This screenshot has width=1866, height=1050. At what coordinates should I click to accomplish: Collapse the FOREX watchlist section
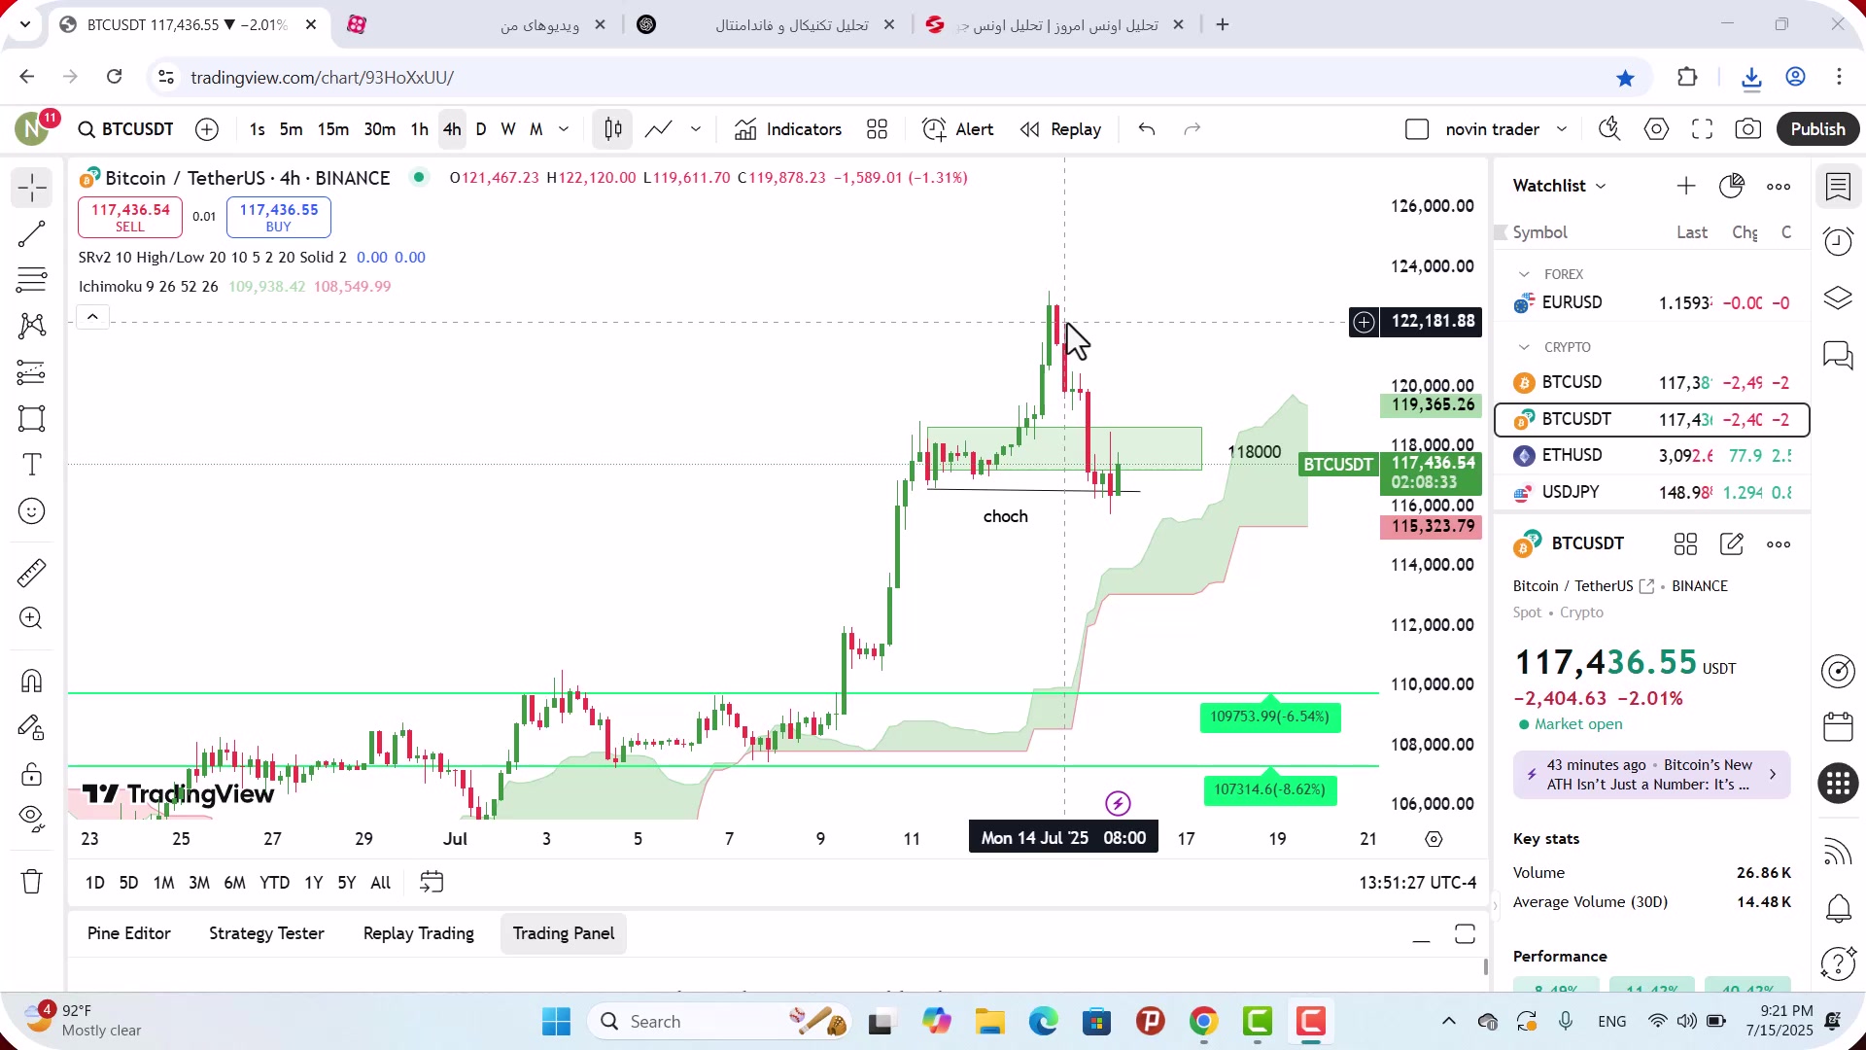click(x=1524, y=274)
